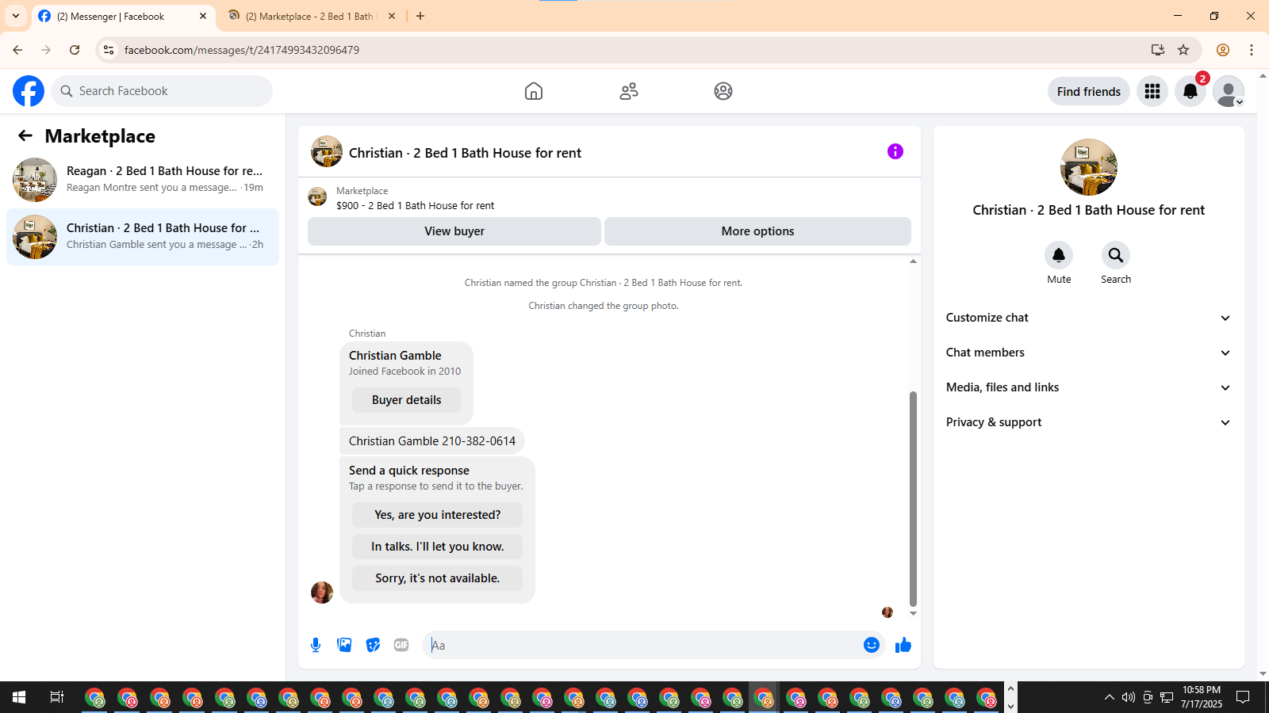Image resolution: width=1269 pixels, height=713 pixels.
Task: Send a thumbs-up like
Action: point(903,645)
